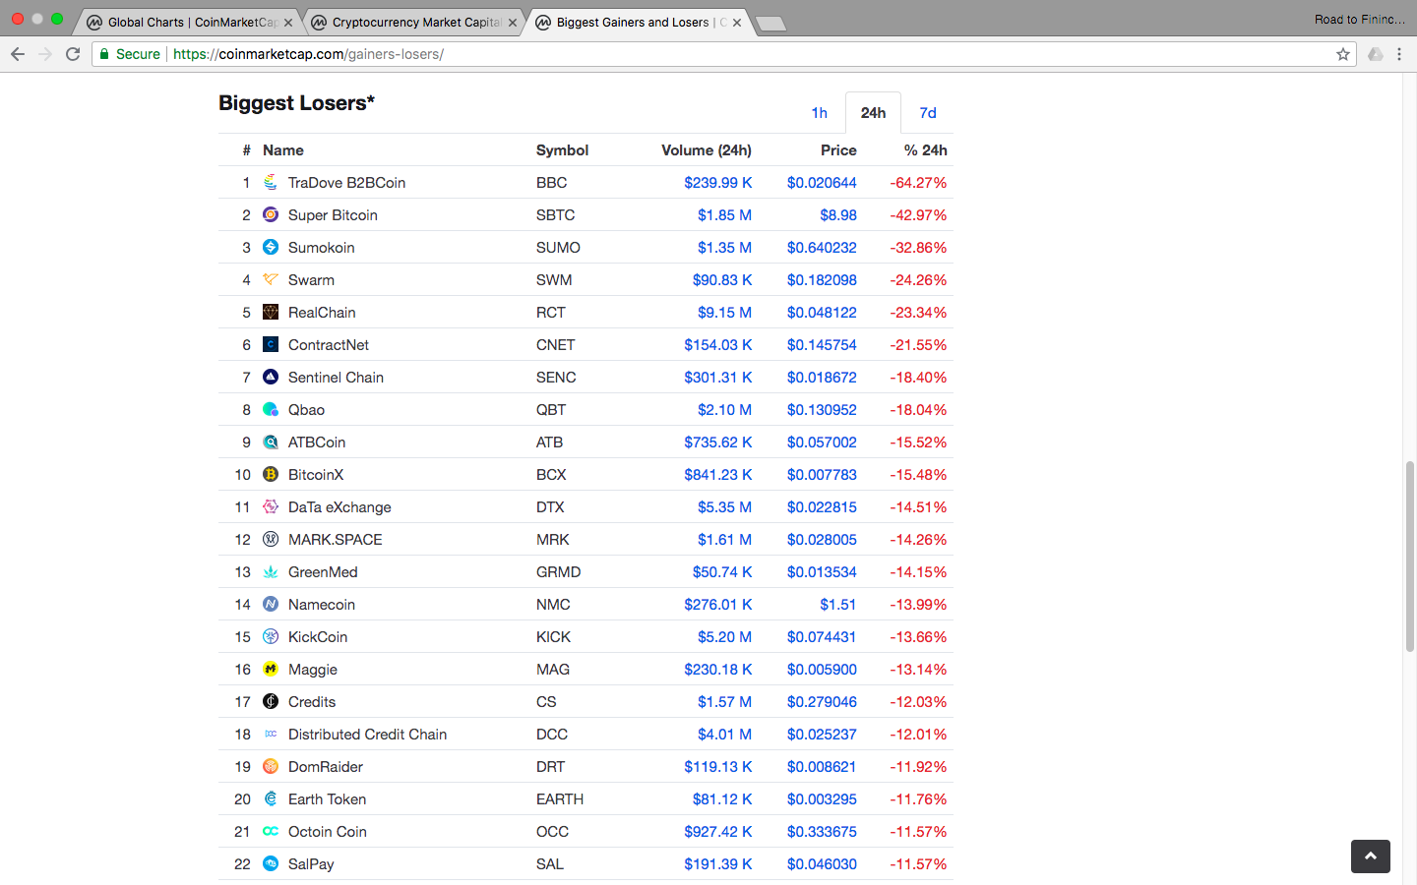1417x885 pixels.
Task: Click the Swarm coin icon
Action: coord(271,279)
